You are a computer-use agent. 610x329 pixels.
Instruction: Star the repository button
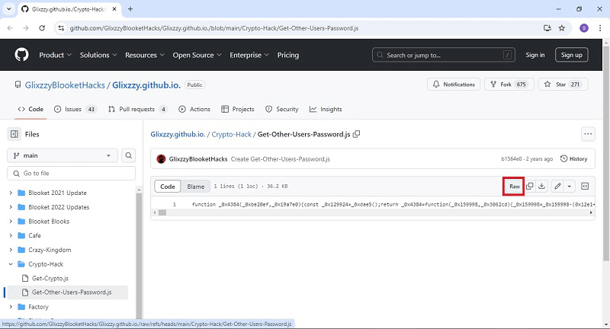[x=563, y=85]
